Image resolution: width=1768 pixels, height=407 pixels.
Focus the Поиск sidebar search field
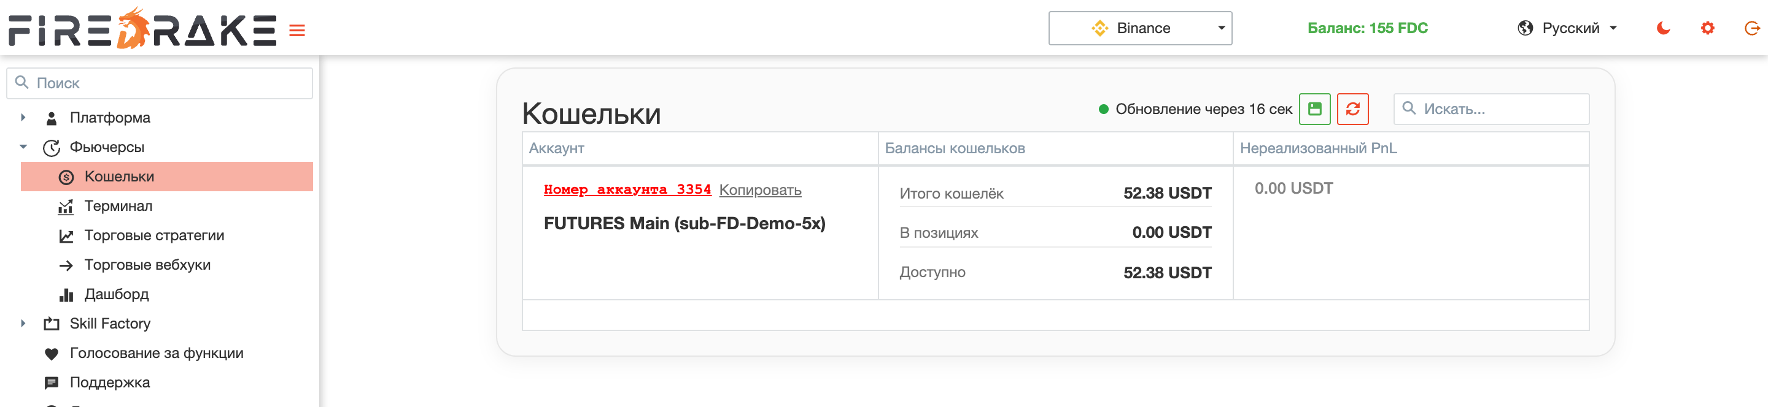[160, 83]
